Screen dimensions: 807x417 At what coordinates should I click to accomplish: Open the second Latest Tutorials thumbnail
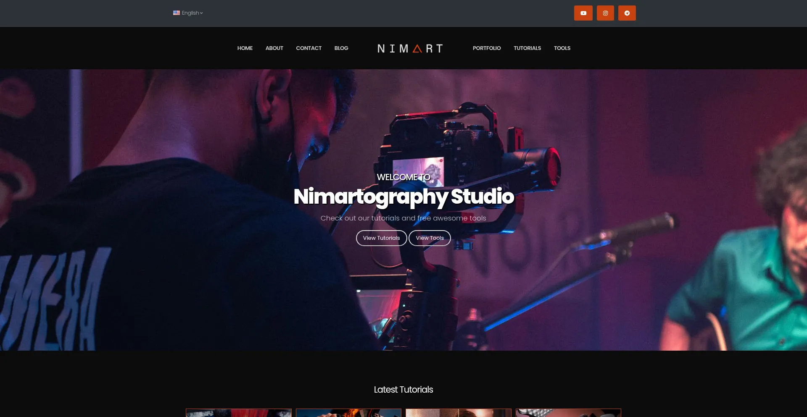[348, 413]
